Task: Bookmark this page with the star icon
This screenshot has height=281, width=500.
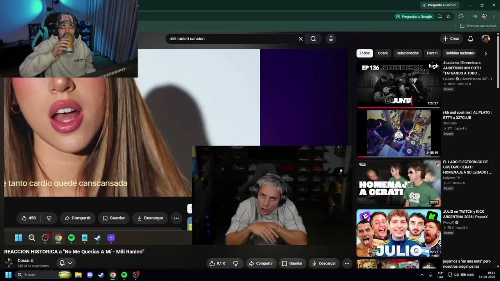Action: click(x=448, y=16)
